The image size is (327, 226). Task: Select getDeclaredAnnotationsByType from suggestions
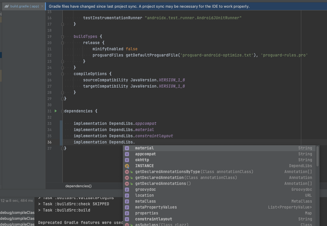coord(167,172)
